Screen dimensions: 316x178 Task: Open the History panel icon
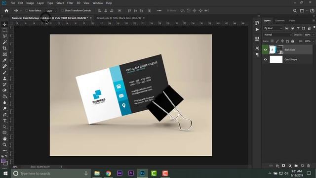click(x=257, y=23)
